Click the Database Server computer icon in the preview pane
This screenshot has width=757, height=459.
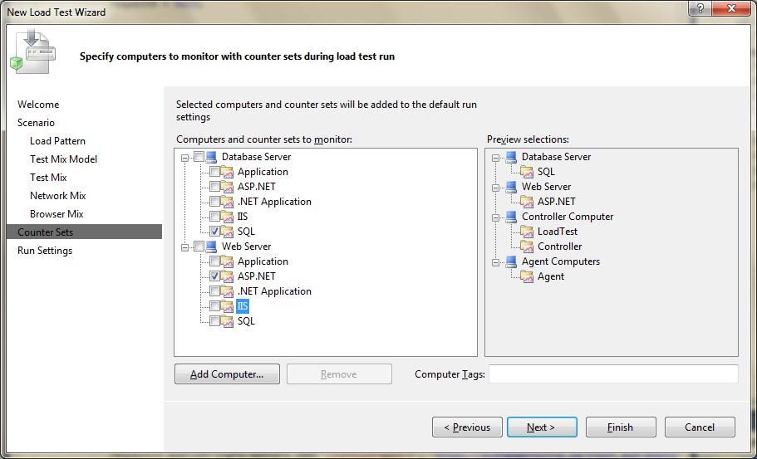point(511,157)
